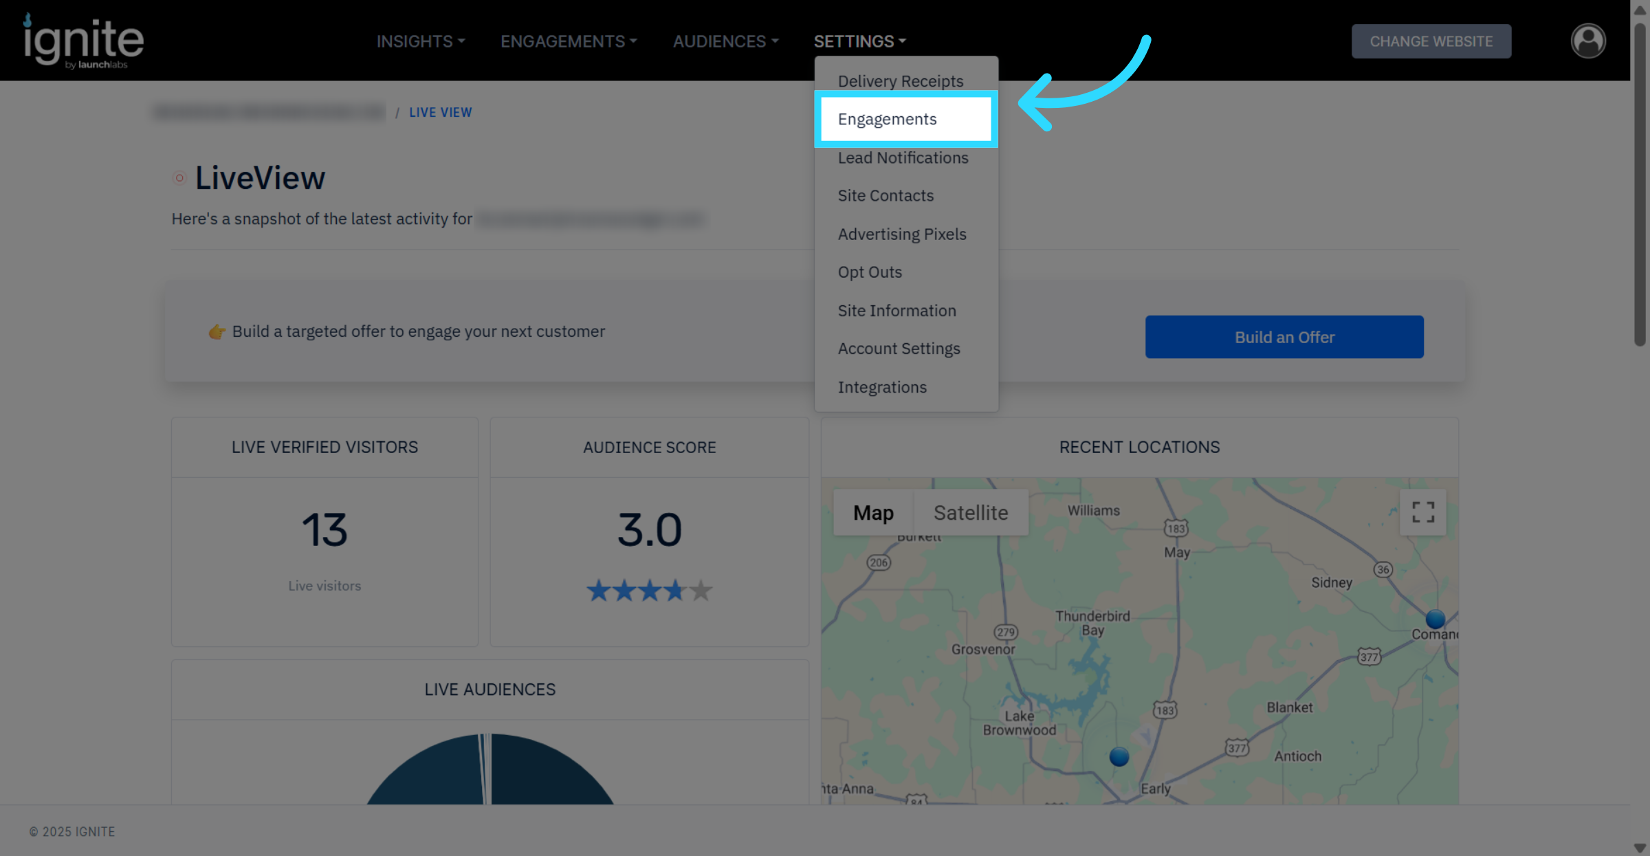The width and height of the screenshot is (1650, 856).
Task: Click the map fullscreen toggle icon
Action: pos(1422,512)
